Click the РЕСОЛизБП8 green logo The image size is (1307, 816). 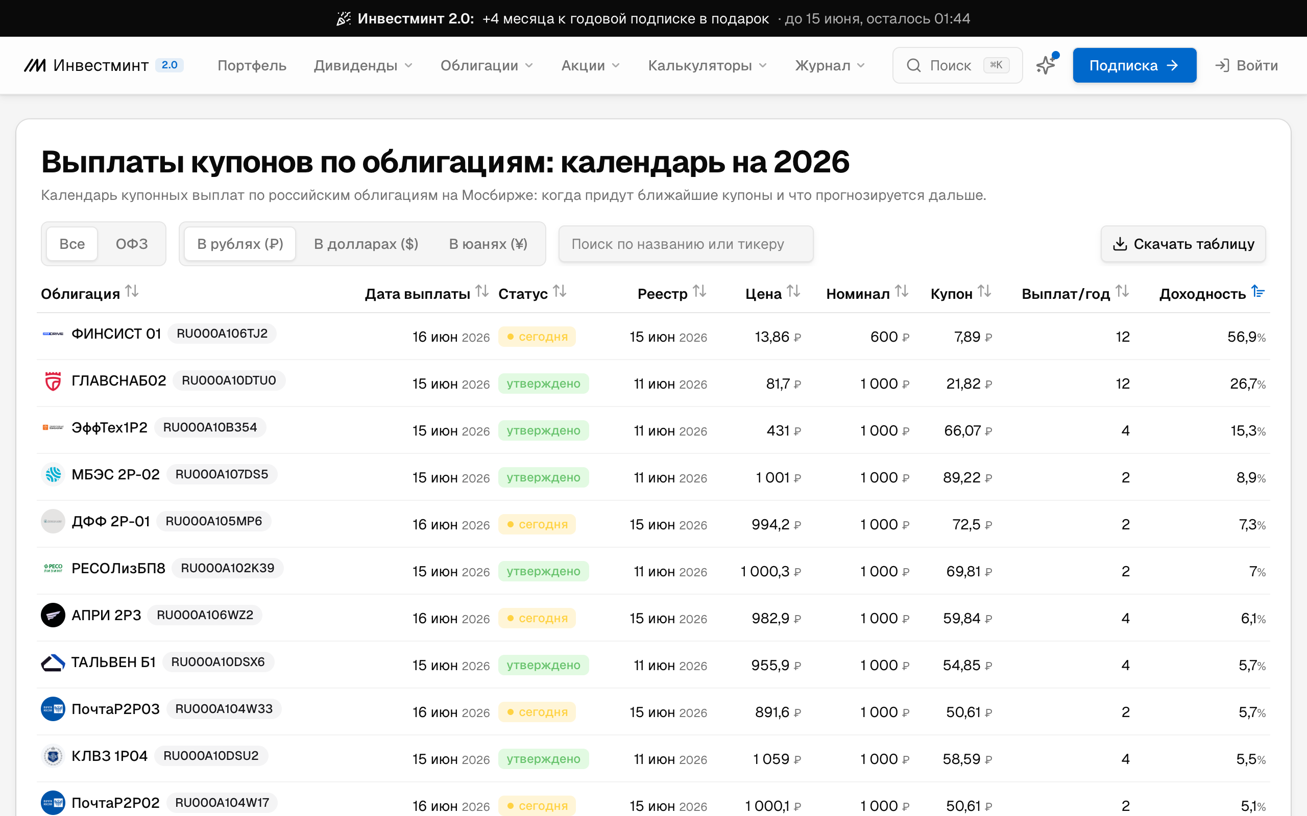click(53, 568)
